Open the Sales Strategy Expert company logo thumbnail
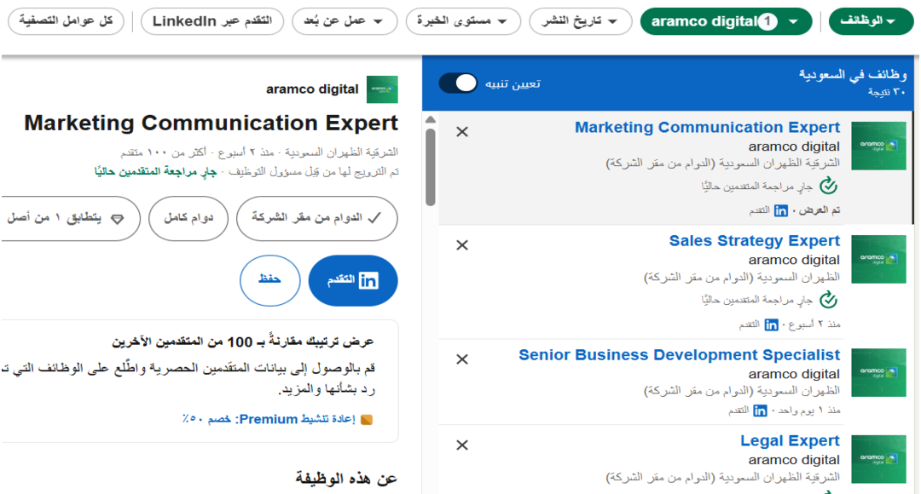 [878, 260]
